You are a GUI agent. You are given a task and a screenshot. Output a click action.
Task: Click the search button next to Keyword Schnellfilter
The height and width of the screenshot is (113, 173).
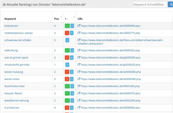point(170,4)
